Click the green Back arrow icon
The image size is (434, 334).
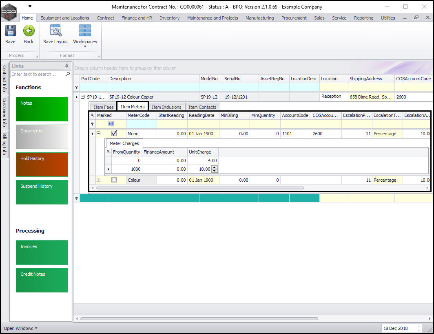(29, 31)
